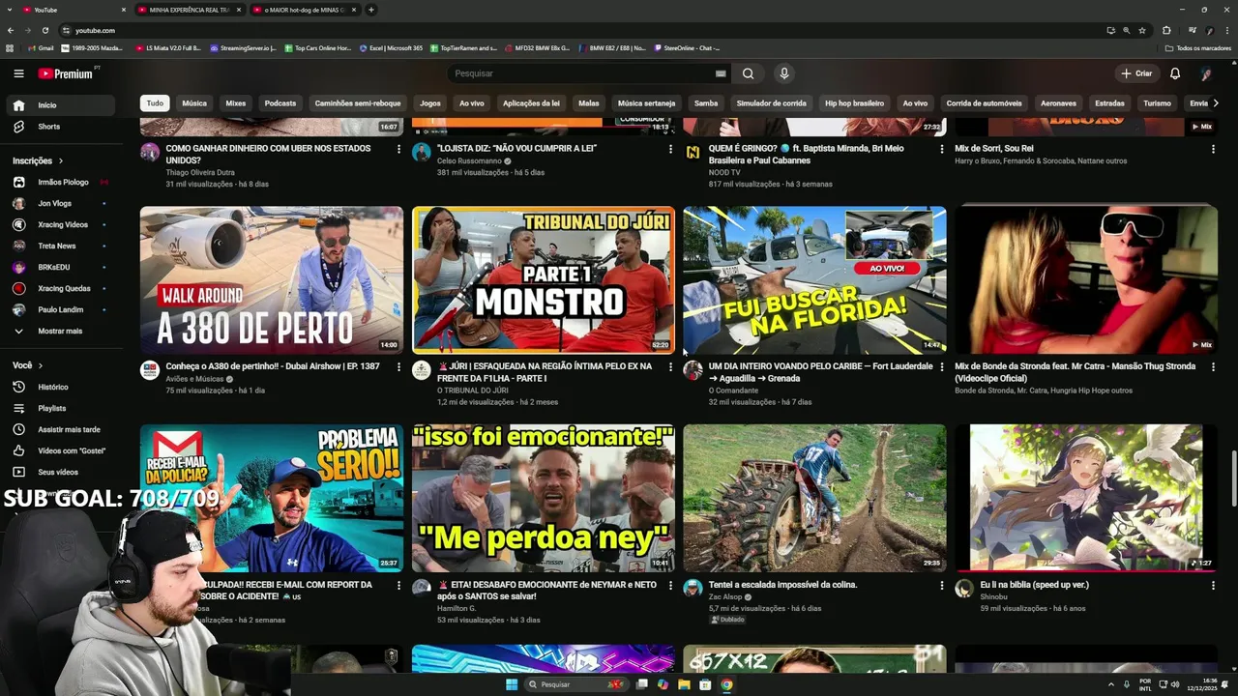The image size is (1238, 696).
Task: Expand Mostrar mais in subscriptions
Action: pyautogui.click(x=58, y=331)
